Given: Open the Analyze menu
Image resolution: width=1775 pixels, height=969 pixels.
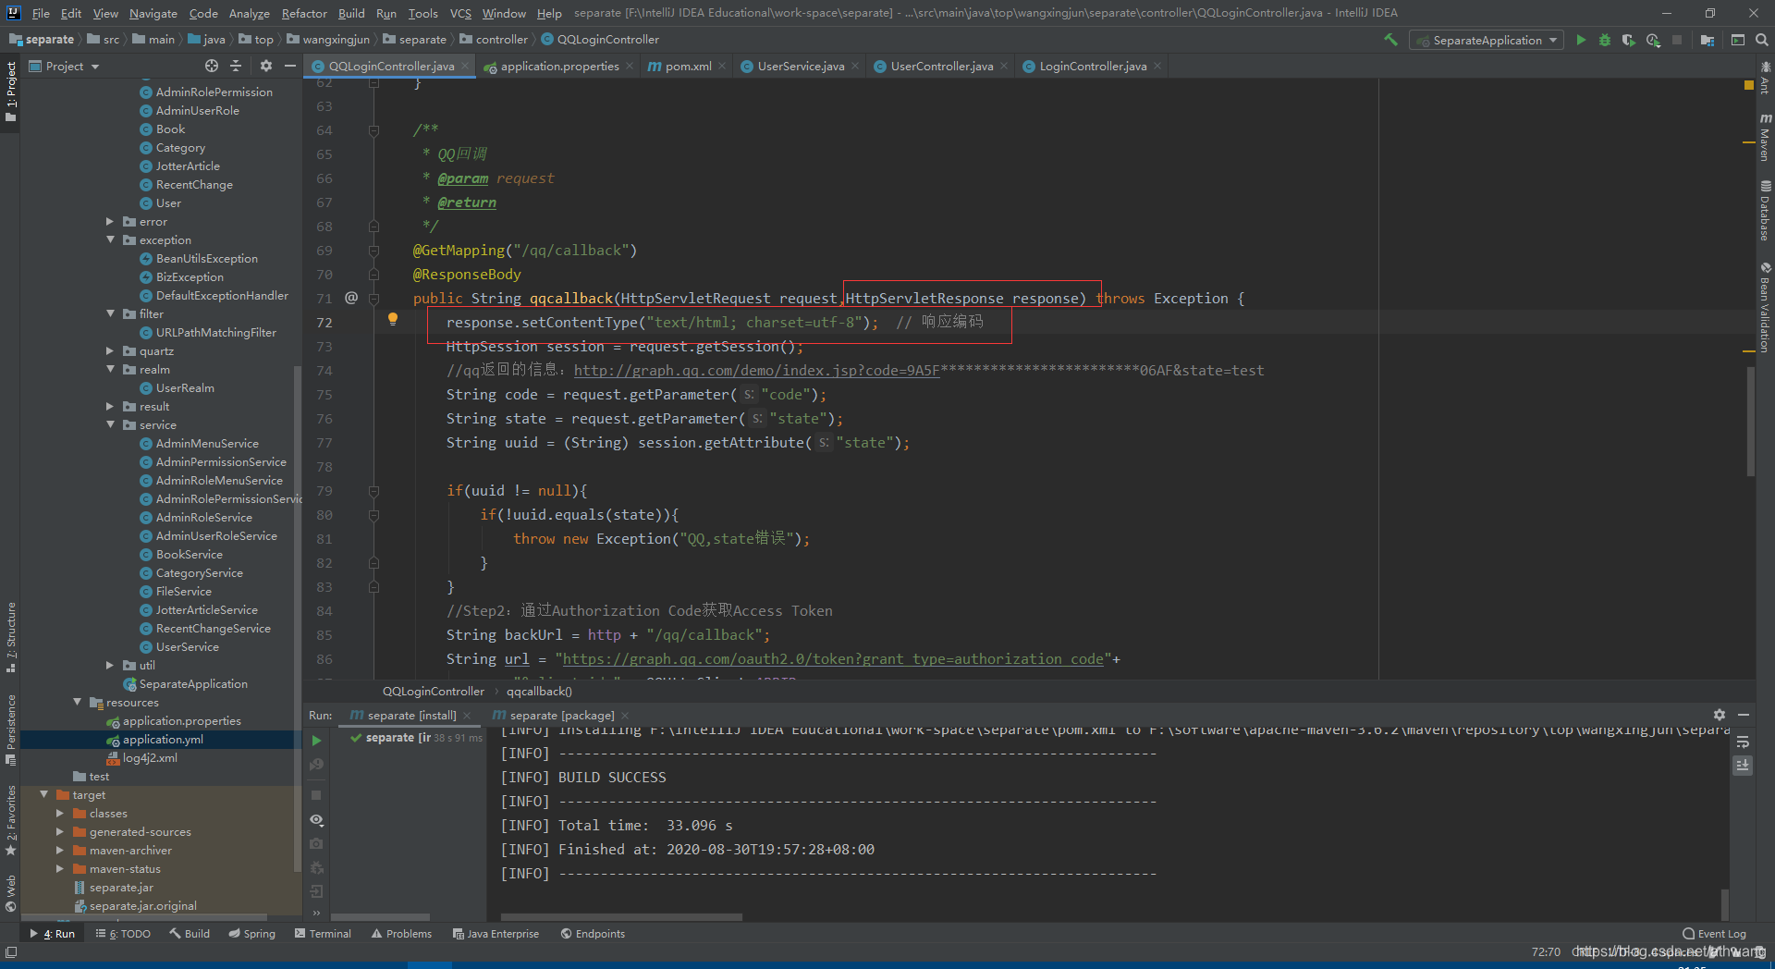Looking at the screenshot, I should tap(250, 13).
